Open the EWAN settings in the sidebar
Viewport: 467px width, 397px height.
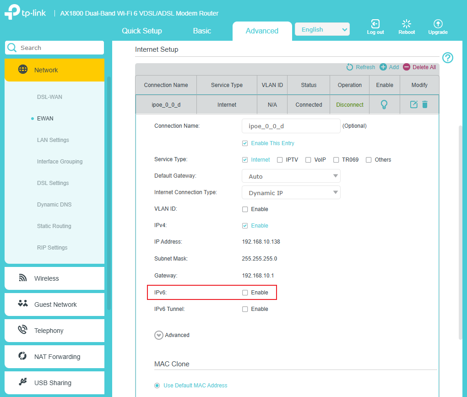pos(46,118)
